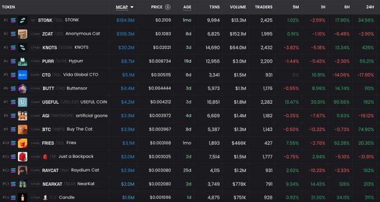Click the RAYCAT Raydium Cat avatar
Viewport: 380px width, 202px height.
pos(22,170)
